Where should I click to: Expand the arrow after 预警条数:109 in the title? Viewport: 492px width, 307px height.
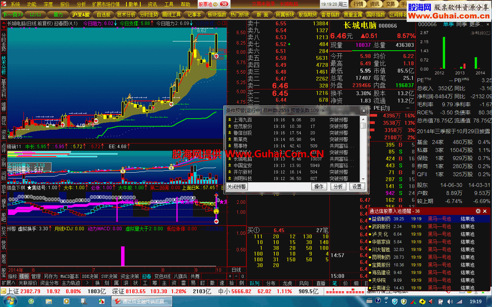(x=323, y=111)
